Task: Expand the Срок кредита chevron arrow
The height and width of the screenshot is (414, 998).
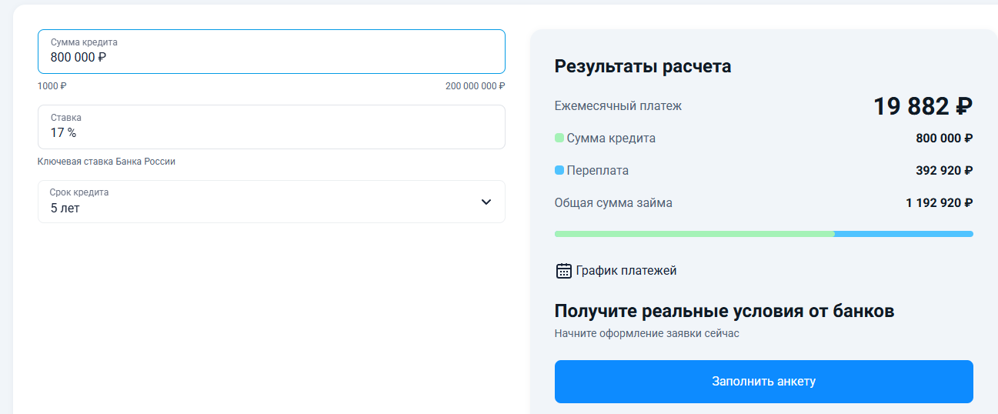Action: pyautogui.click(x=486, y=202)
